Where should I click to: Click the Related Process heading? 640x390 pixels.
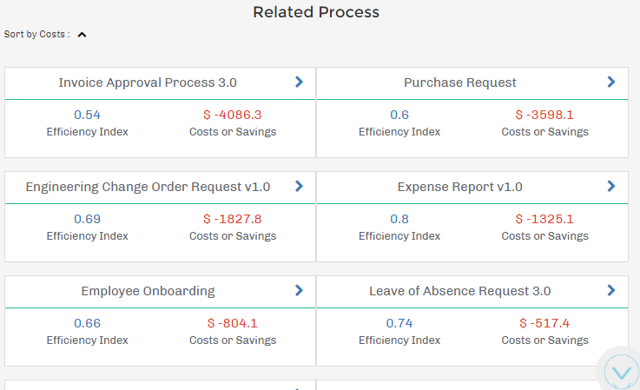pos(316,12)
